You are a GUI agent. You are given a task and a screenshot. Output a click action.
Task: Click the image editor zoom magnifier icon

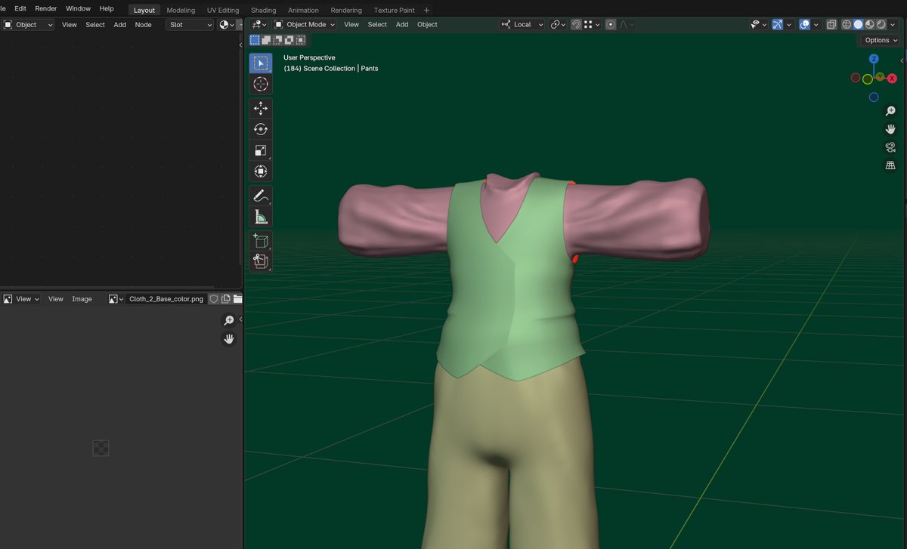click(229, 321)
